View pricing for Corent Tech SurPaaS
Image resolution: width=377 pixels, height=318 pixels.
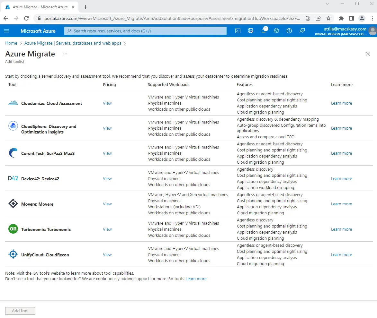coord(107,153)
